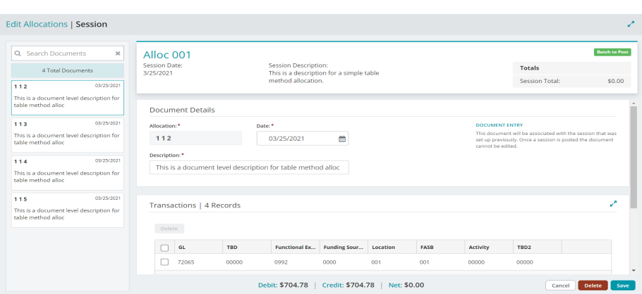Image resolution: width=642 pixels, height=294 pixels.
Task: Expand the Edit Allocations panel to fullscreen
Action: [631, 24]
